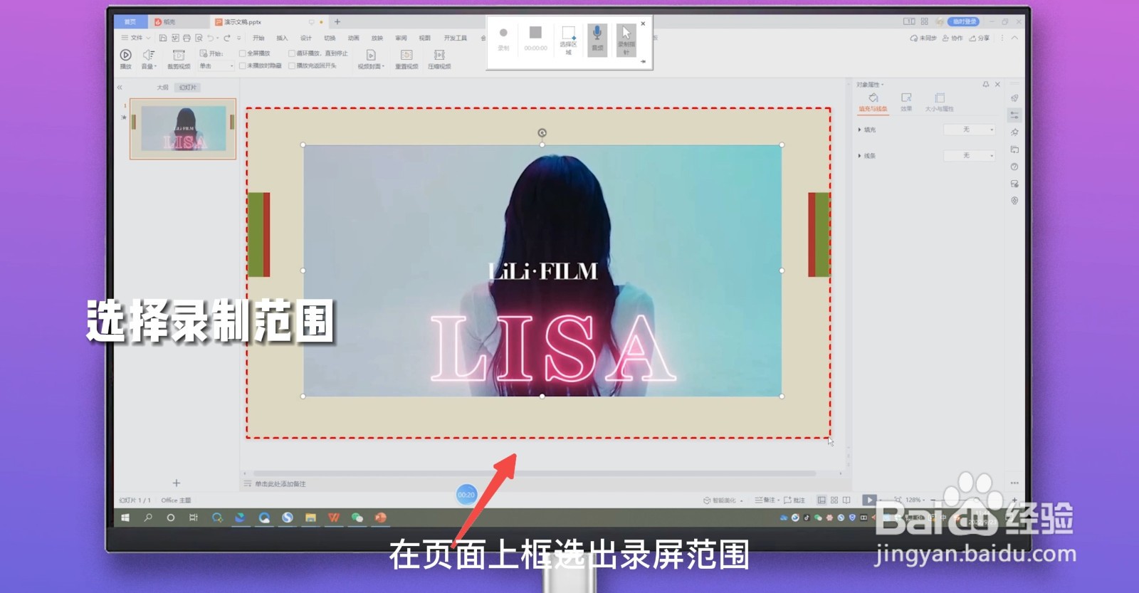Screen dimensions: 1139x593
Task: Open the 线条 无 dropdown
Action: pos(970,155)
